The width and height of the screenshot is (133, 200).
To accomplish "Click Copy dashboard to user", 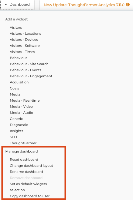I will [x=30, y=196].
